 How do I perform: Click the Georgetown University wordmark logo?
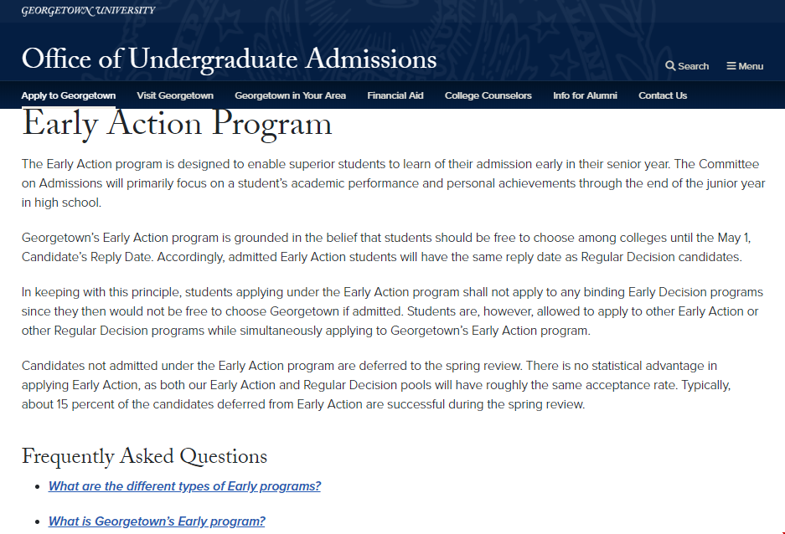point(88,10)
